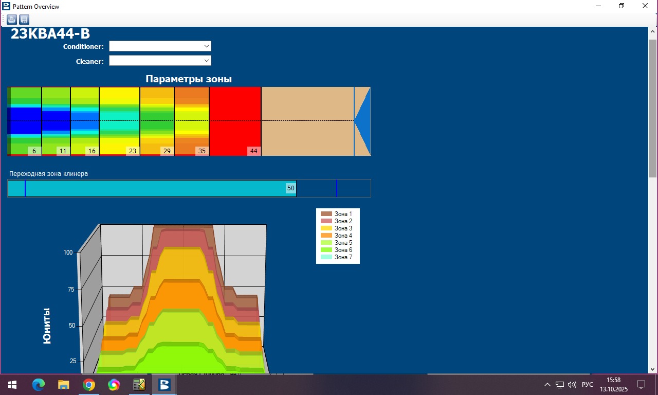Click the print icon in the toolbar

11,20
